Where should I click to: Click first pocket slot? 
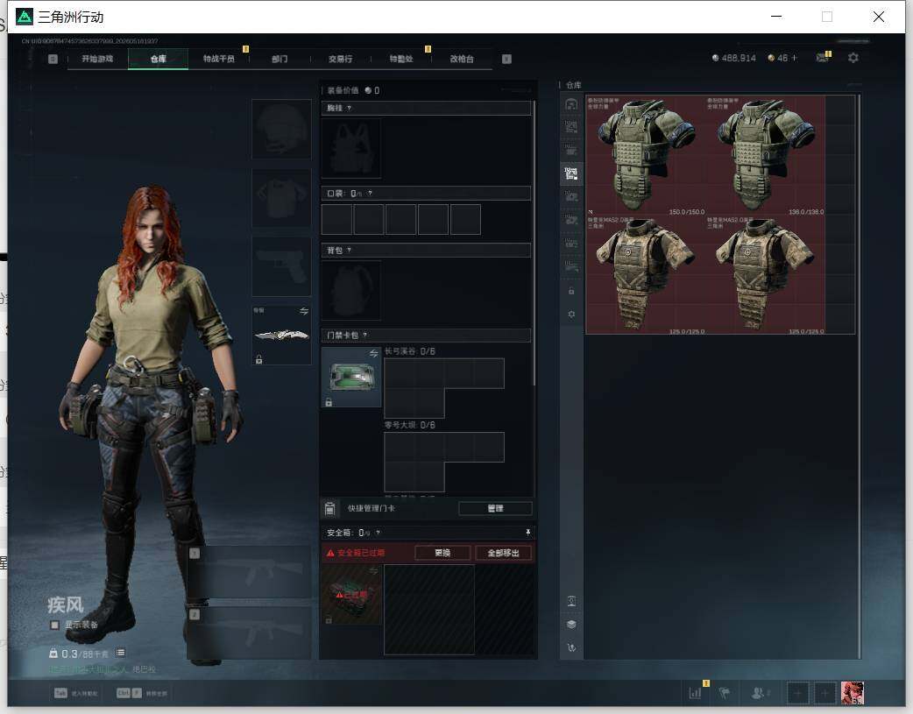click(x=336, y=220)
